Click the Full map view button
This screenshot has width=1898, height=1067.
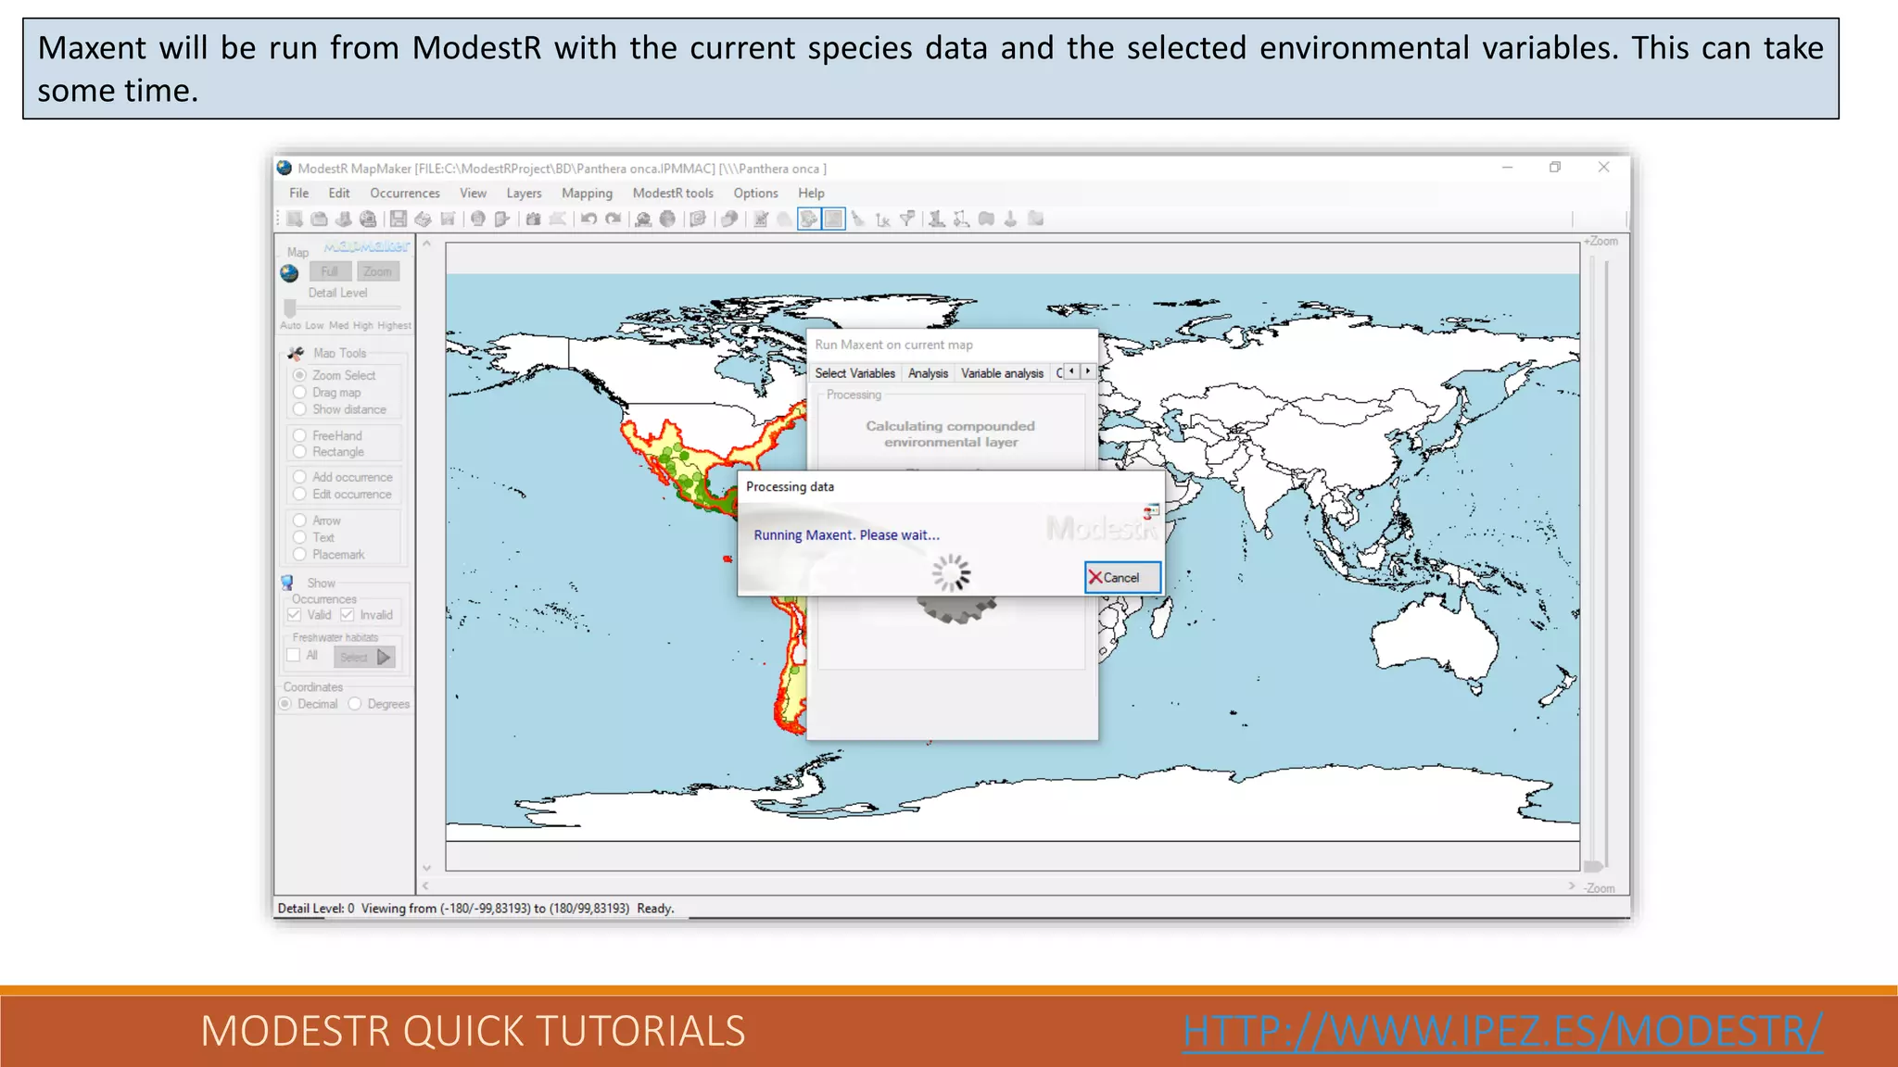pyautogui.click(x=330, y=271)
